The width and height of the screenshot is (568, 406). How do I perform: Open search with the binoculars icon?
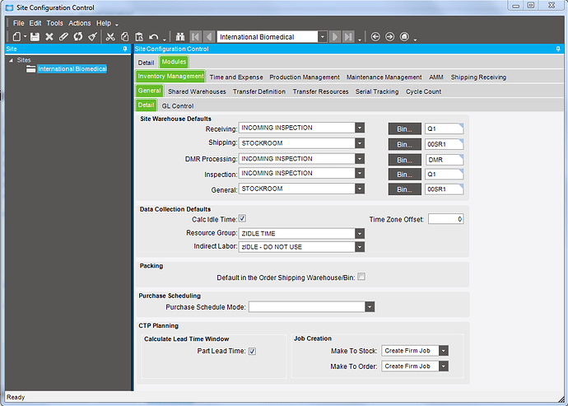(180, 37)
